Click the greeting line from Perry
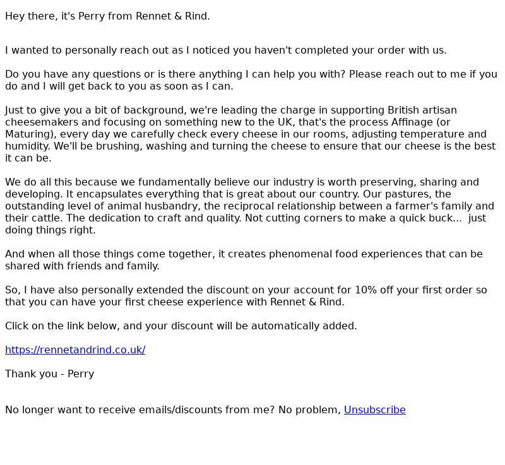The image size is (505, 465). point(107,16)
